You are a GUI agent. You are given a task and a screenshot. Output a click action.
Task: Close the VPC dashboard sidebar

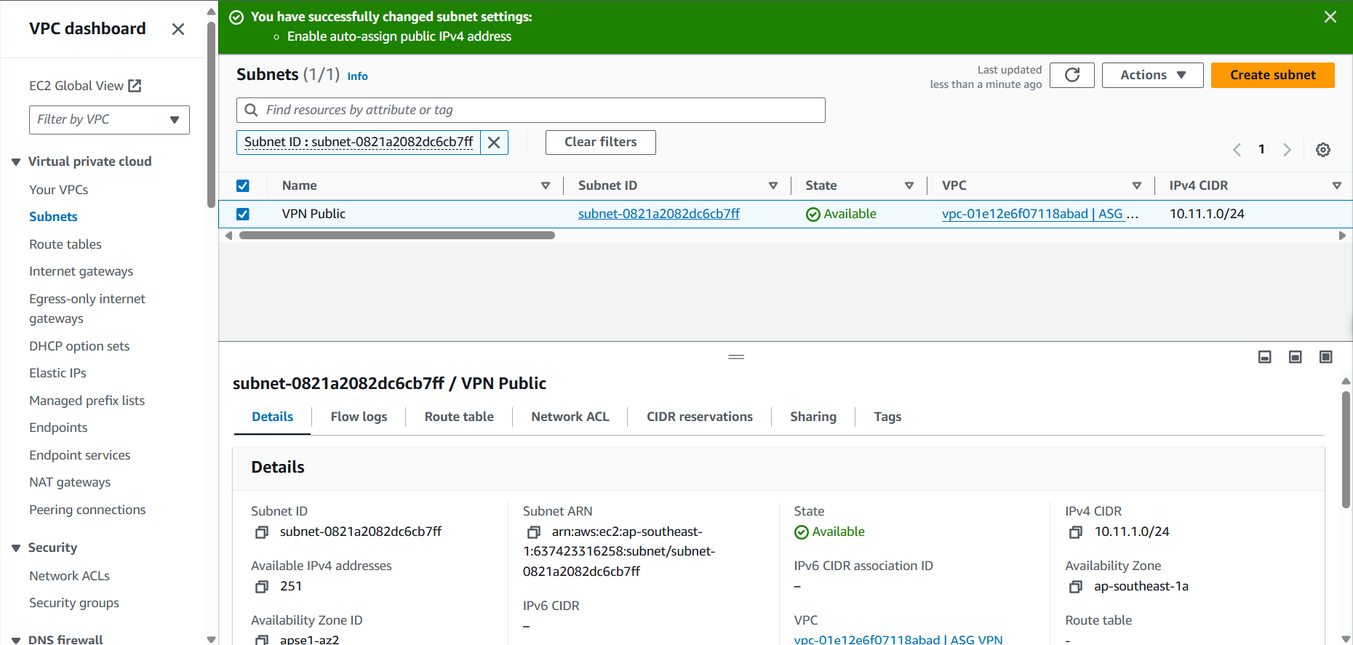tap(178, 29)
